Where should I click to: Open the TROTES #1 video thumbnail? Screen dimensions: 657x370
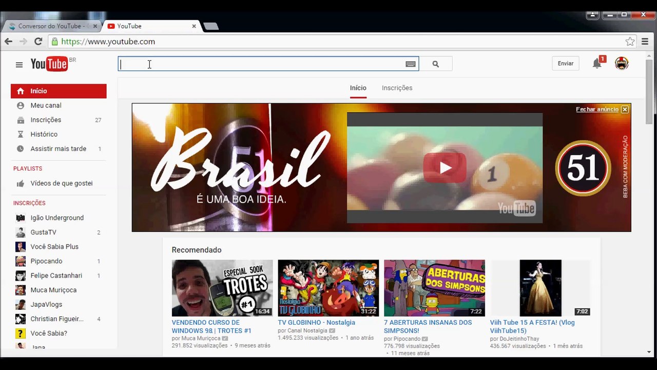[222, 288]
